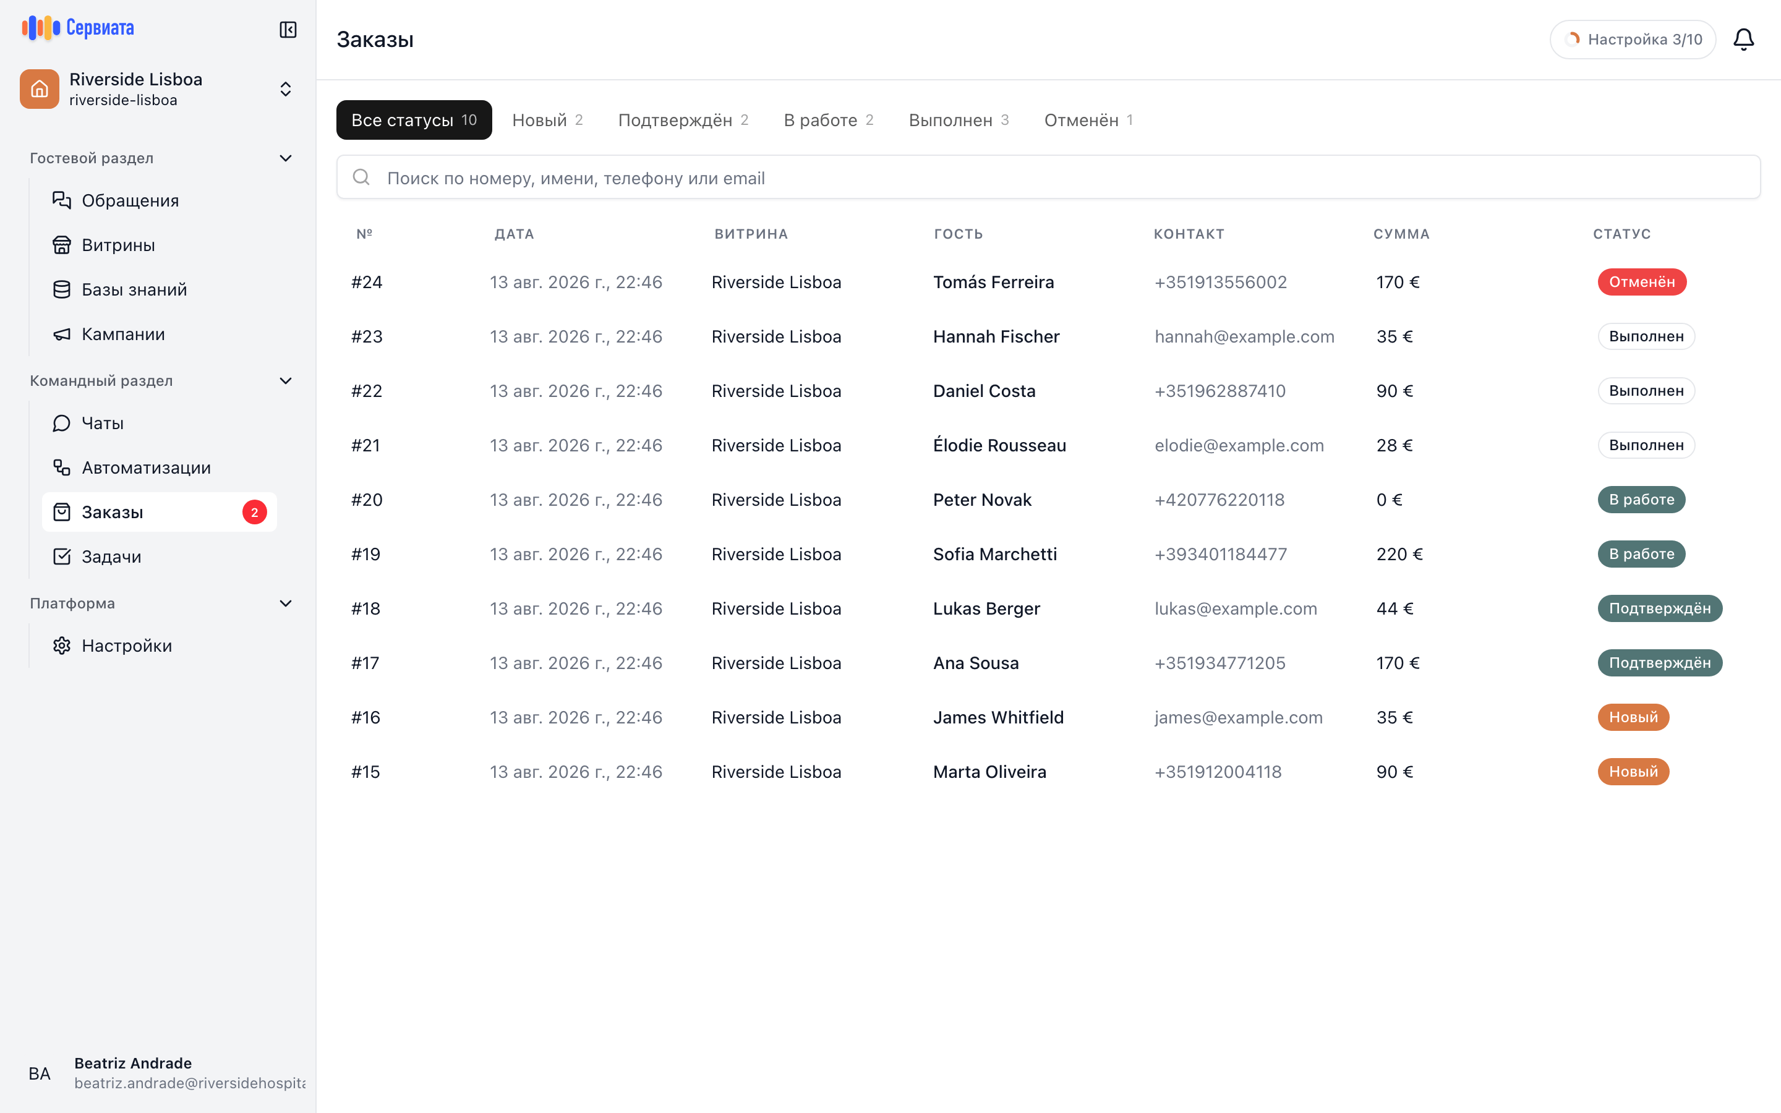This screenshot has width=1781, height=1113.
Task: Click the search magnifier icon
Action: [x=361, y=177]
